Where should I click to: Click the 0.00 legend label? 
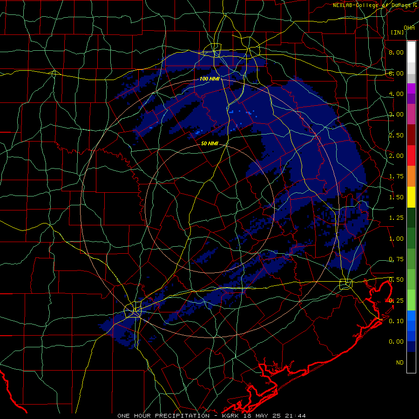[396, 342]
